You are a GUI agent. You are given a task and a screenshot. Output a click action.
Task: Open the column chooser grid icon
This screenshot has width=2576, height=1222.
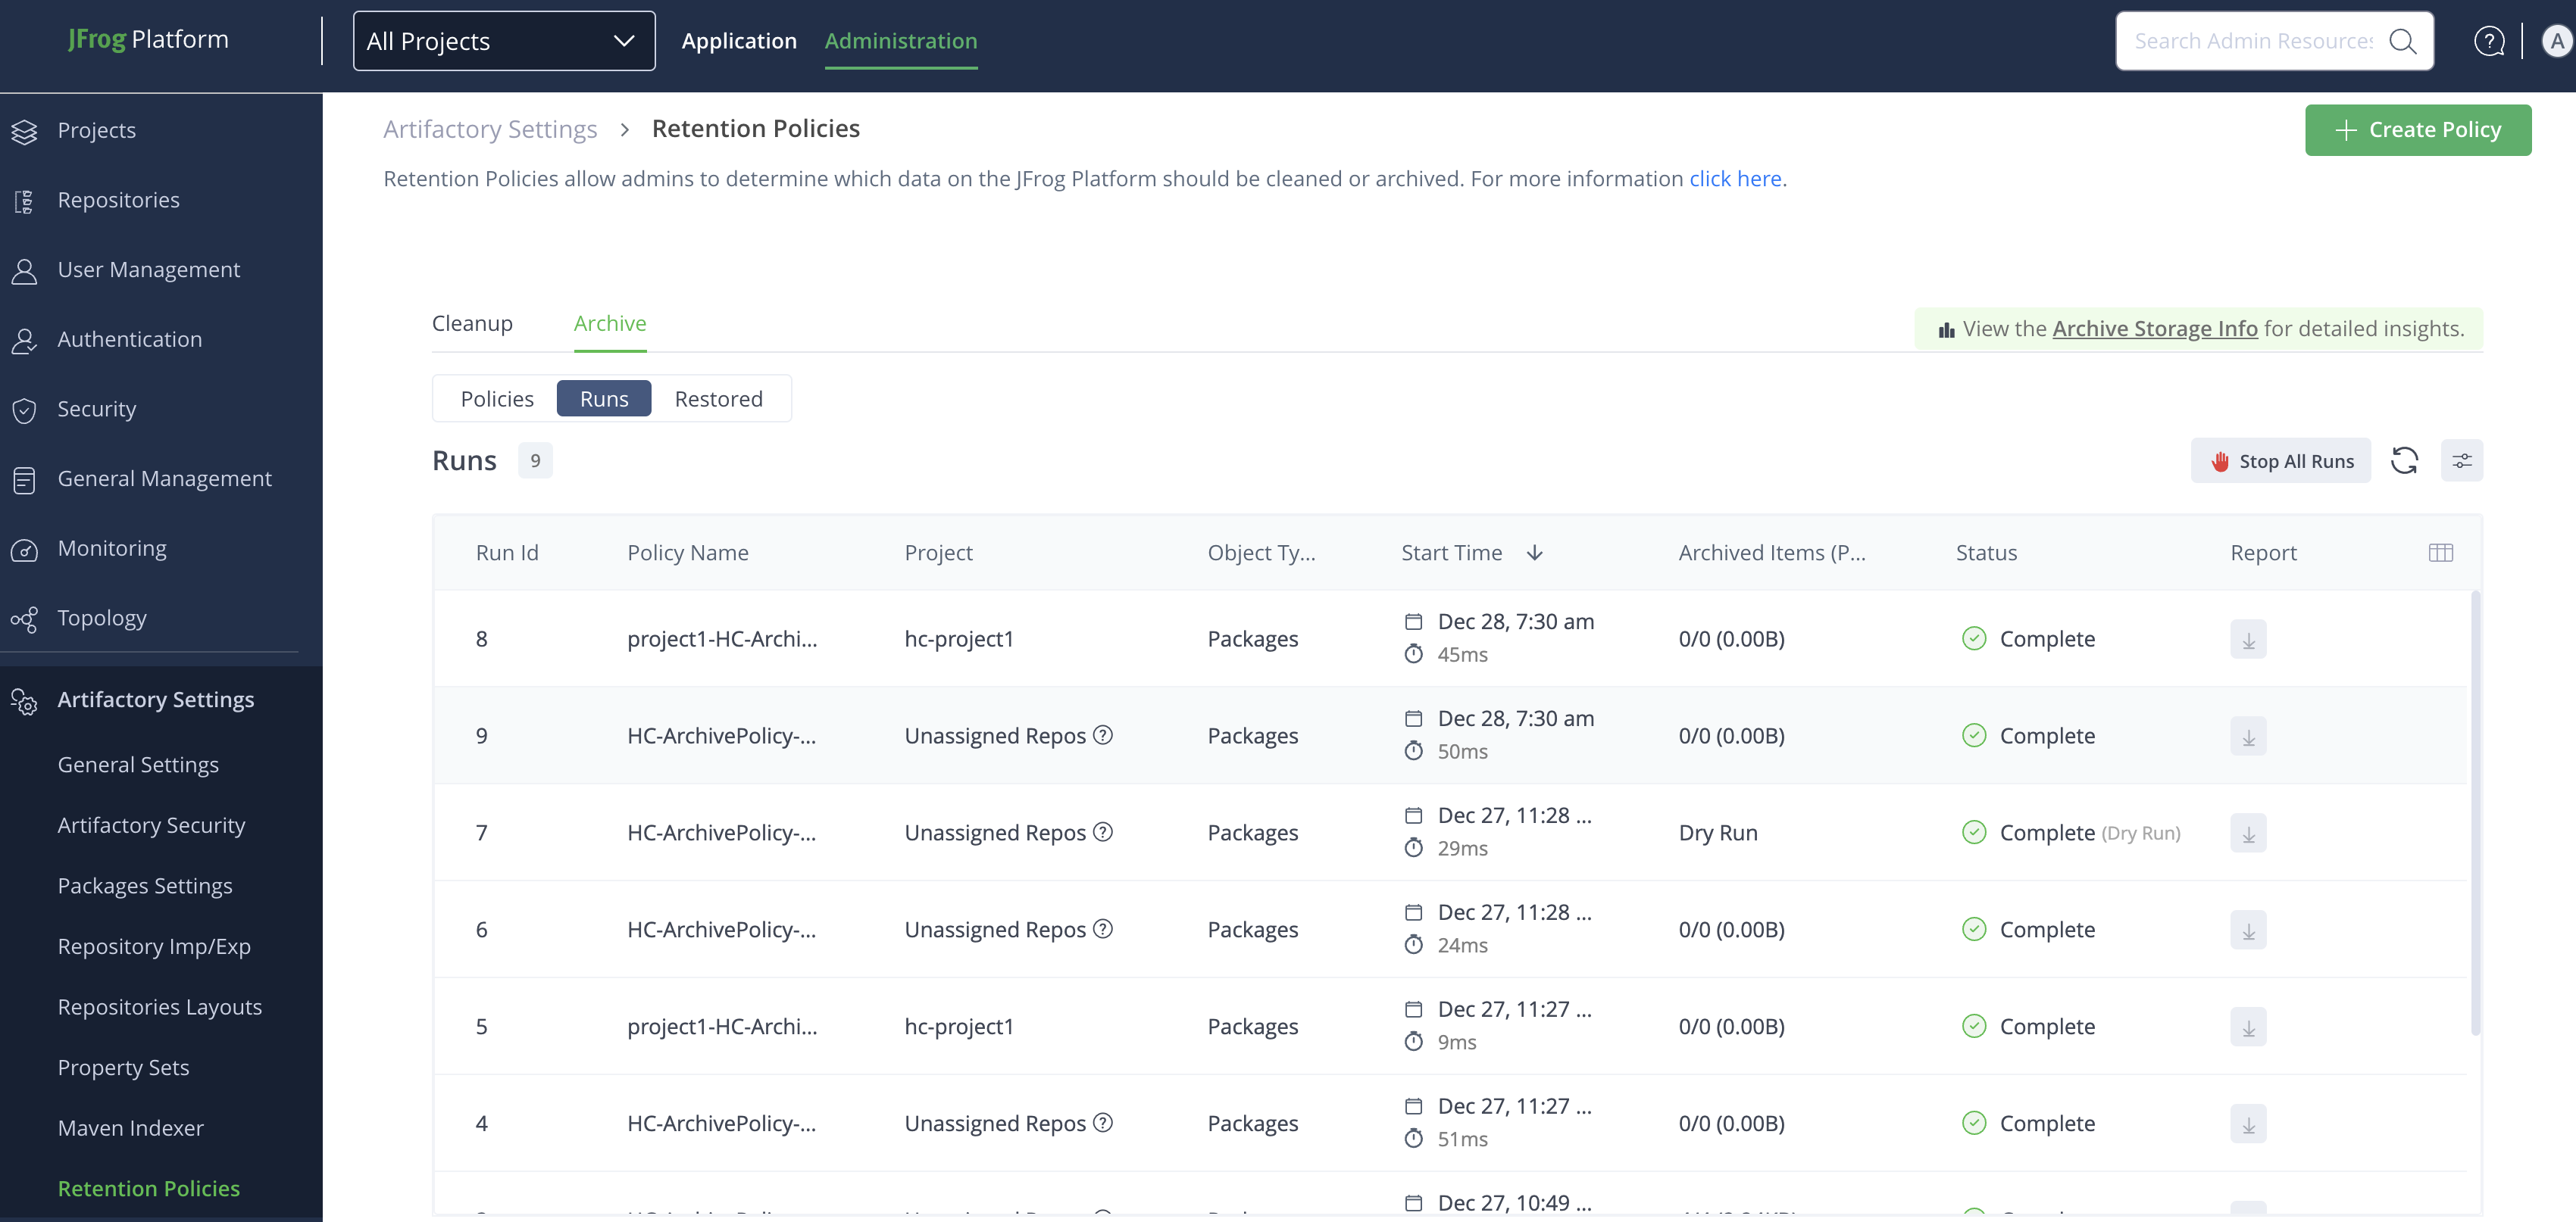(x=2440, y=553)
